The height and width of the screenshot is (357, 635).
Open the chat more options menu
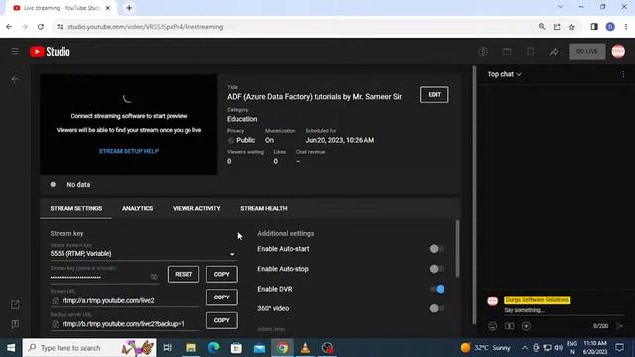623,74
